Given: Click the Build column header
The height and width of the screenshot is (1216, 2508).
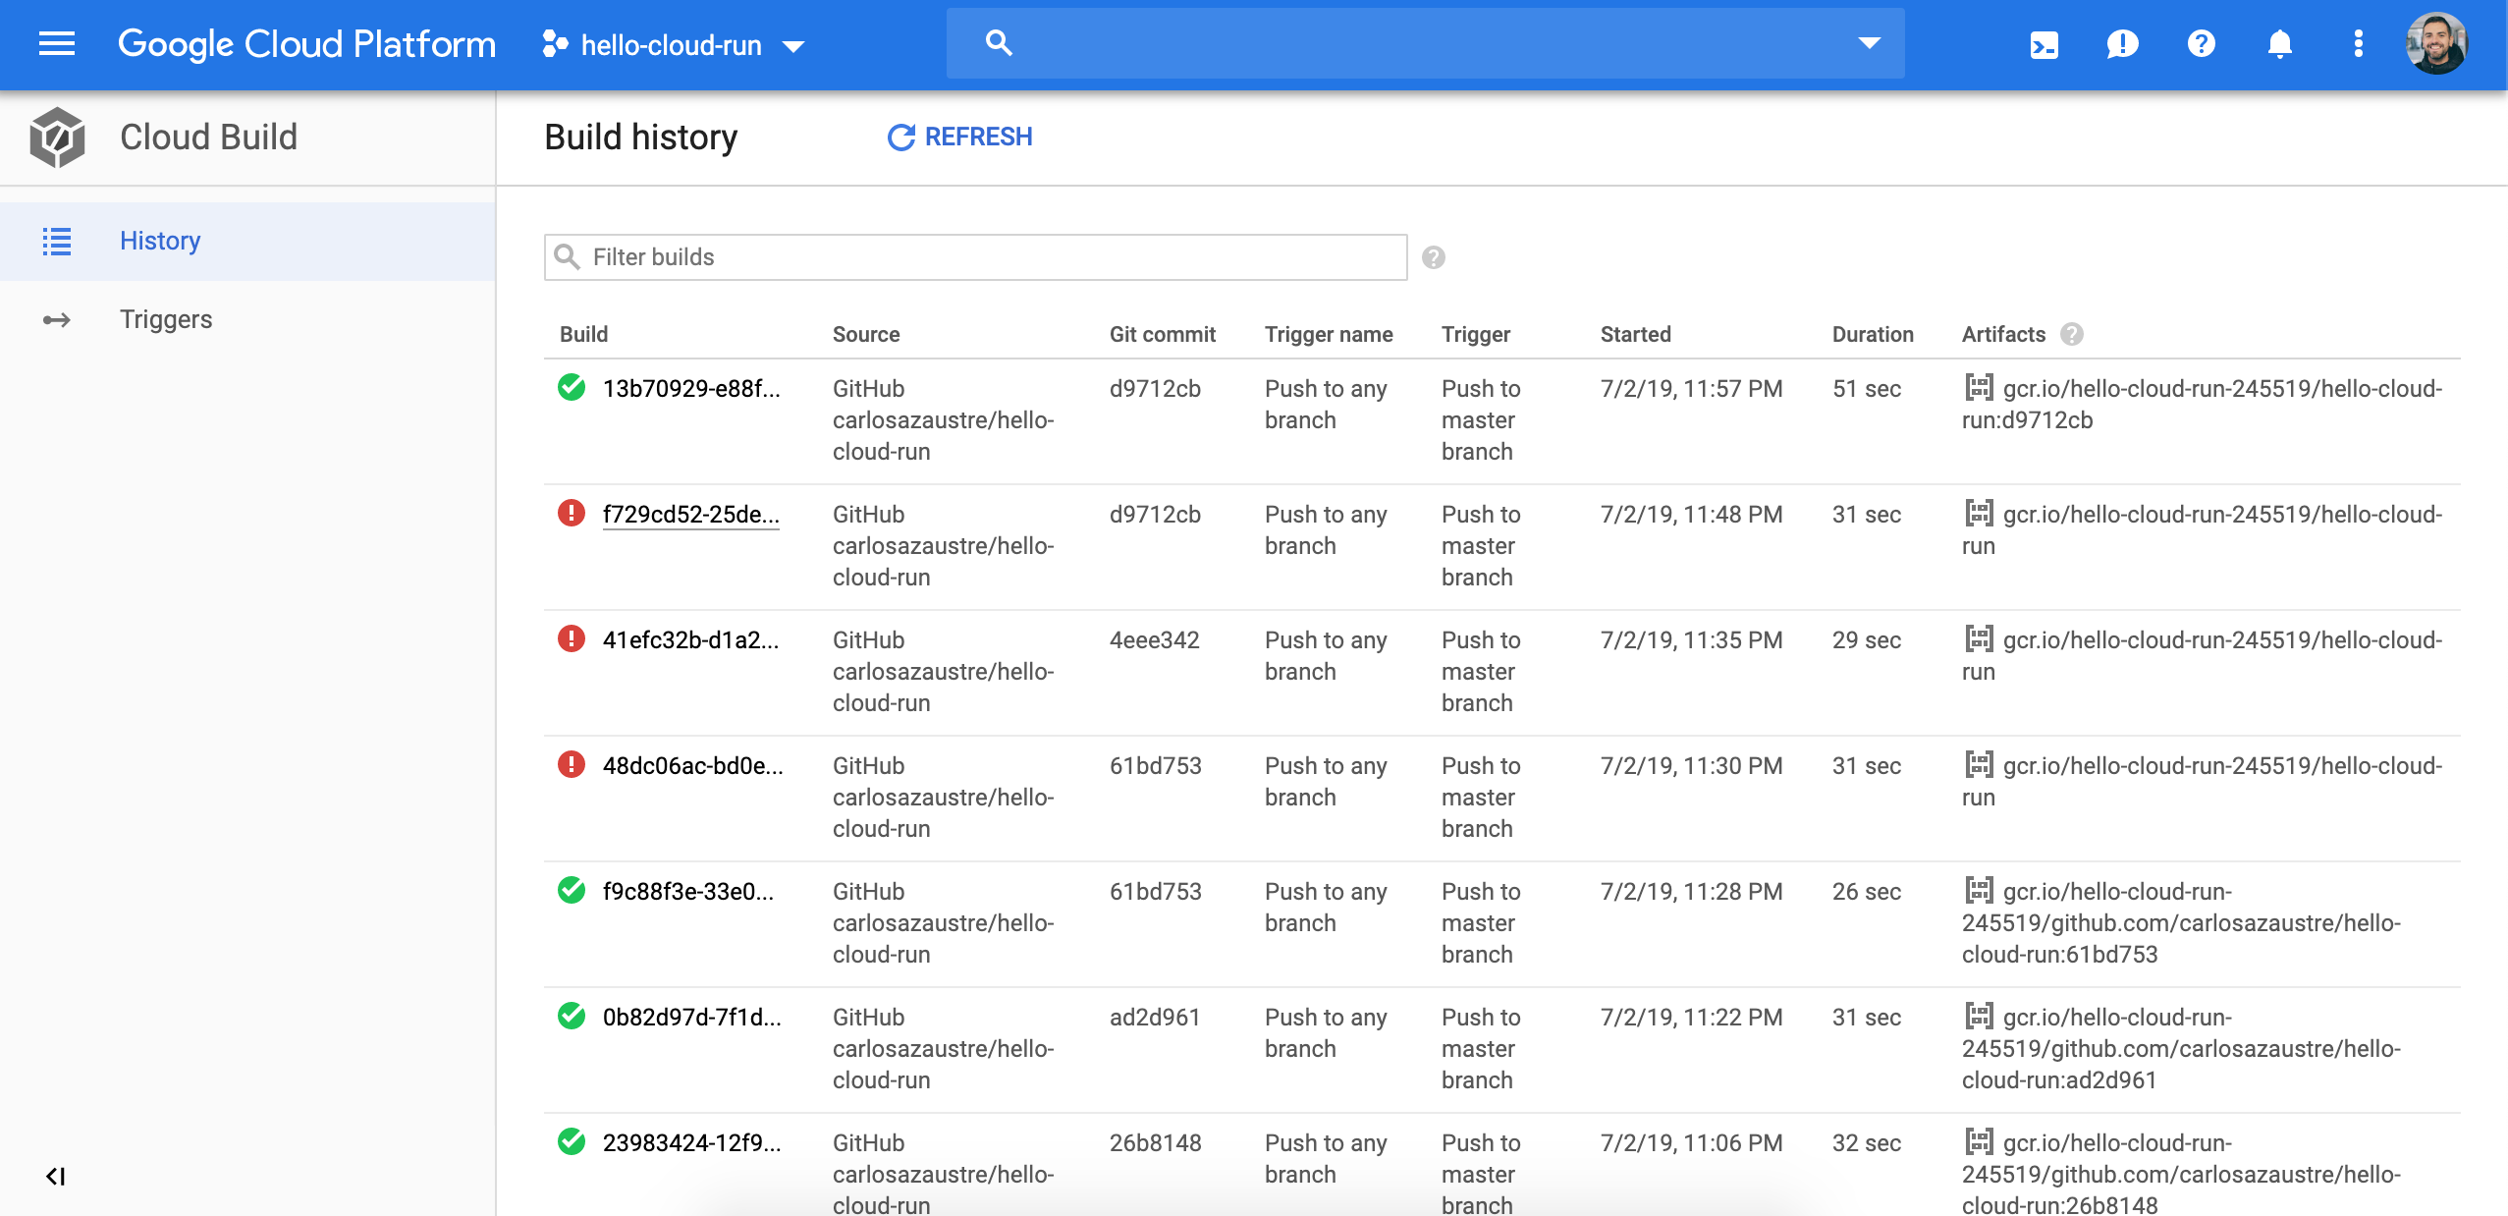Looking at the screenshot, I should pyautogui.click(x=584, y=335).
